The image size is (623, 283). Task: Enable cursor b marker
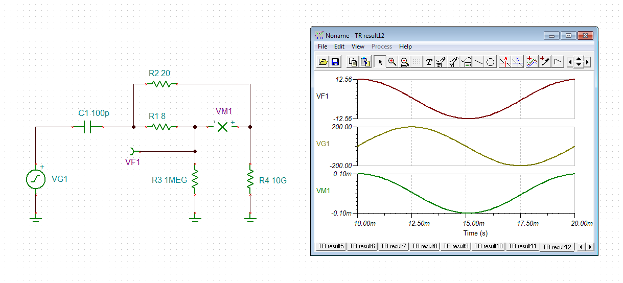click(517, 62)
